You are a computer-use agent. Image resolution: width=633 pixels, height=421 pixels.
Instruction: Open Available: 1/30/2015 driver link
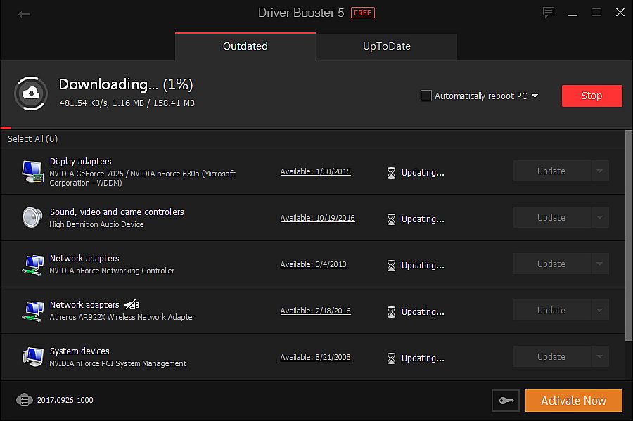tap(316, 171)
